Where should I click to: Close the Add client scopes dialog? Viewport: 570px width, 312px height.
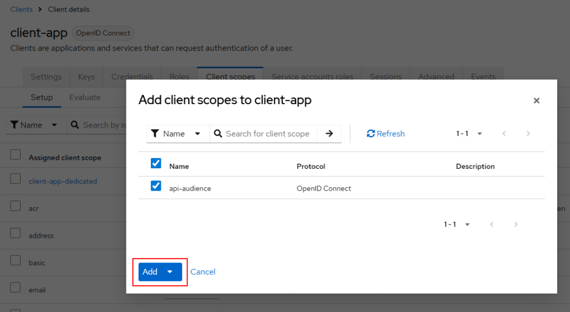pos(536,101)
